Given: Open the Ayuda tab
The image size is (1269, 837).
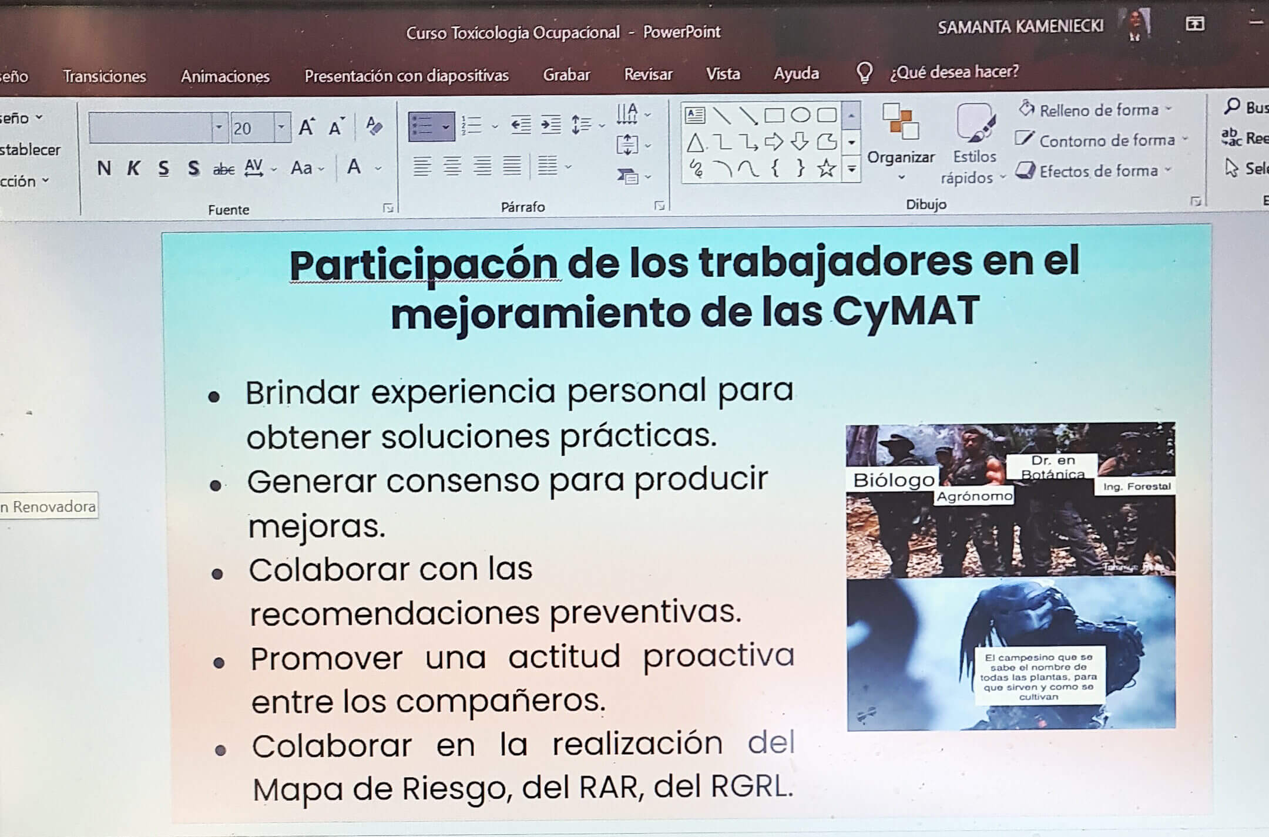Looking at the screenshot, I should (796, 73).
